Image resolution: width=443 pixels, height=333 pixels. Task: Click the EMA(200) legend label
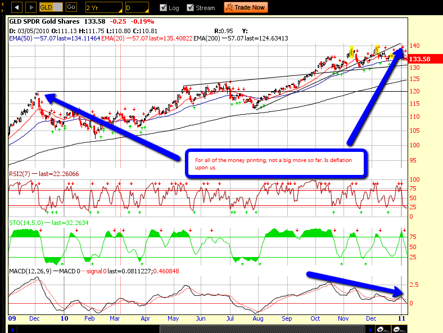click(206, 38)
